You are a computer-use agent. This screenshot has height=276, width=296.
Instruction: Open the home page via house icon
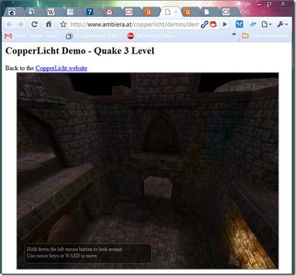(x=49, y=25)
